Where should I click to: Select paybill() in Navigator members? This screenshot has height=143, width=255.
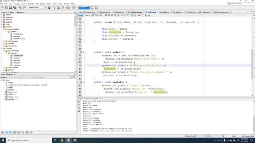pos(11,90)
